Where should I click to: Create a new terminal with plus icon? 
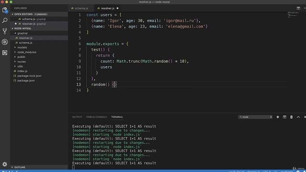tap(278, 117)
